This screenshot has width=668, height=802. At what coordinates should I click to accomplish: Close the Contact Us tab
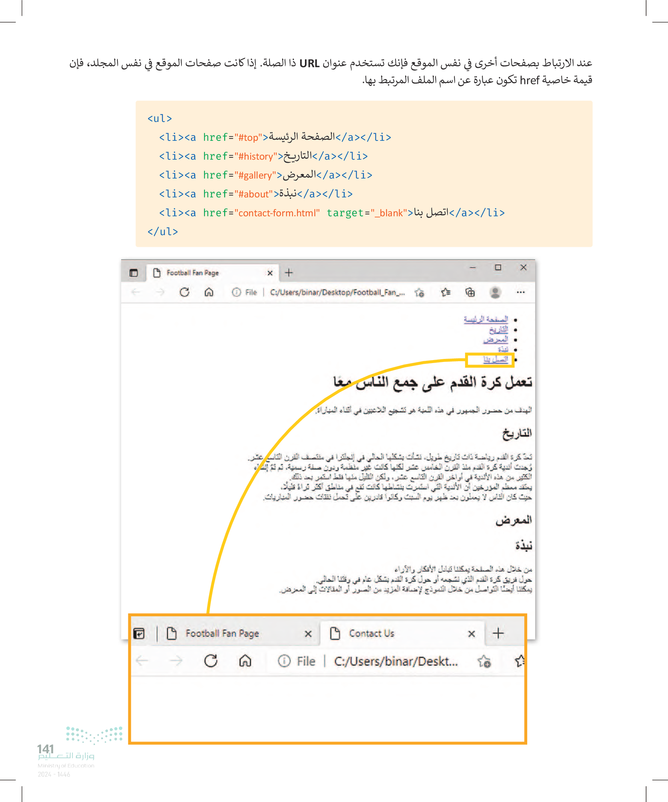472,634
